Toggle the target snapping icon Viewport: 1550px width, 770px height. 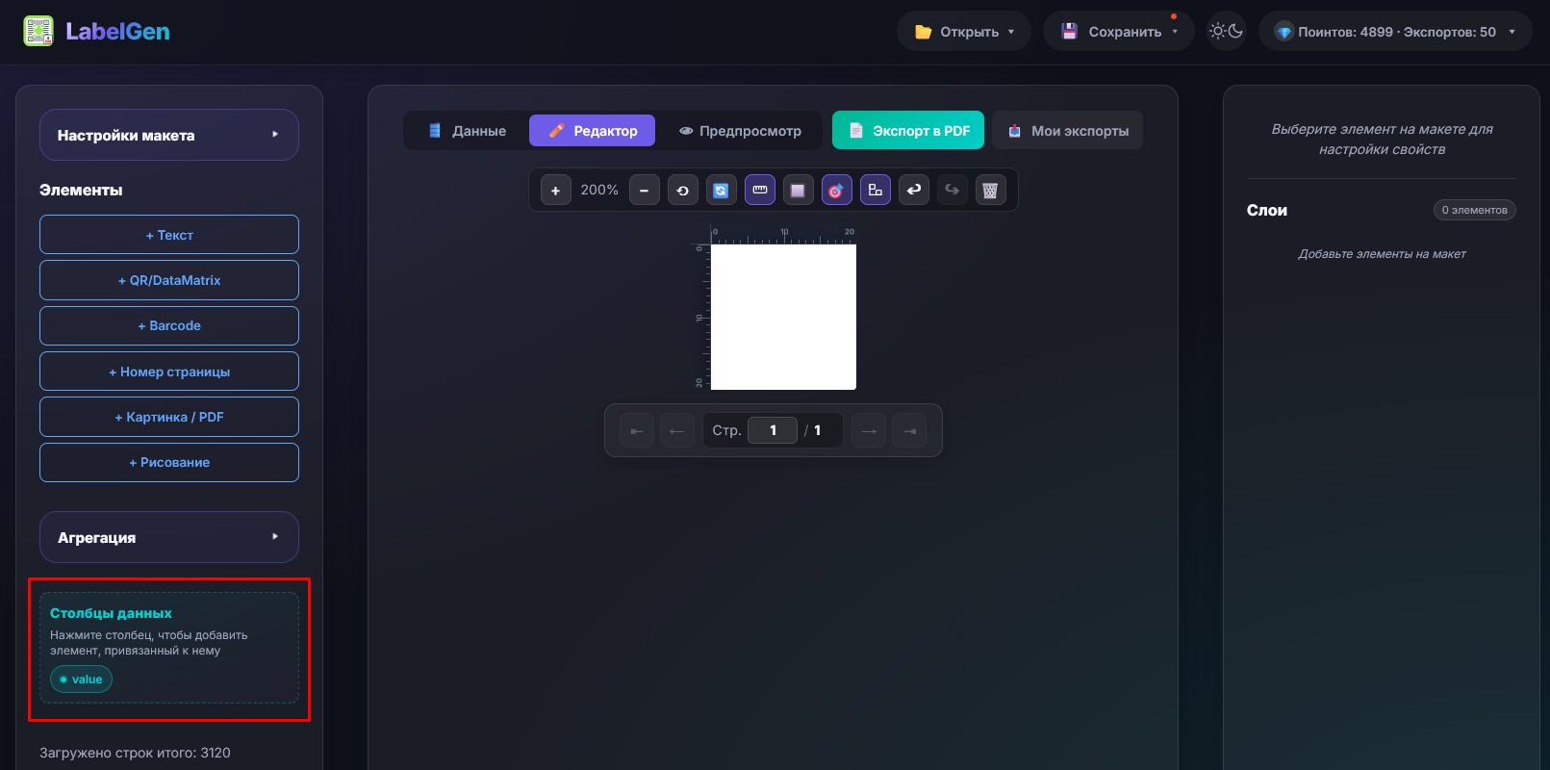click(x=836, y=191)
